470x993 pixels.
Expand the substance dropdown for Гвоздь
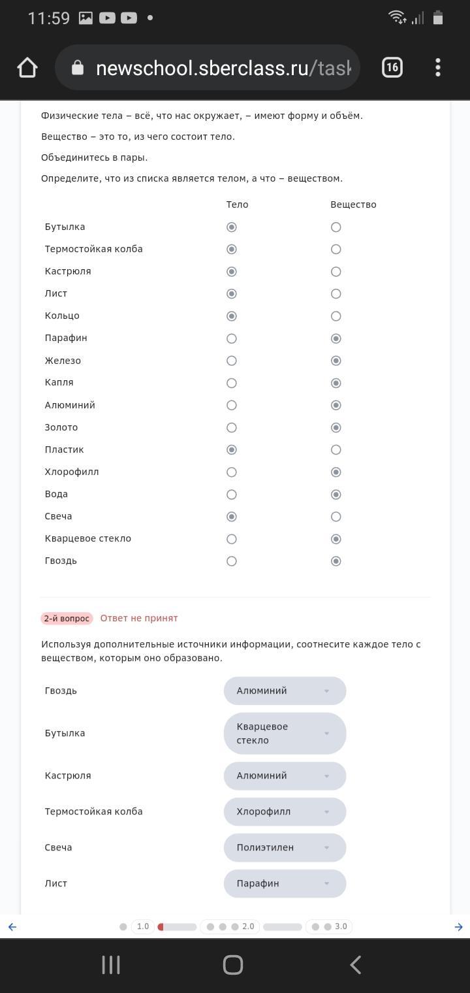(x=285, y=691)
